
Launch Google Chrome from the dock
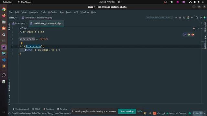click(x=4, y=9)
